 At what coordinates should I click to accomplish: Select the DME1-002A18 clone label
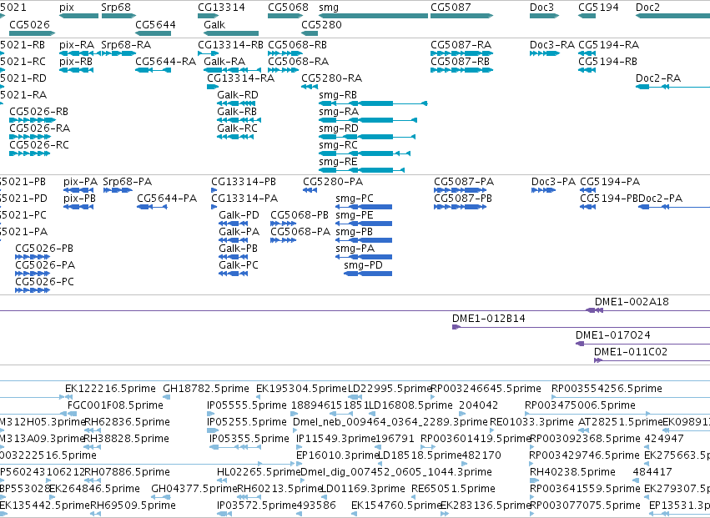(x=632, y=302)
